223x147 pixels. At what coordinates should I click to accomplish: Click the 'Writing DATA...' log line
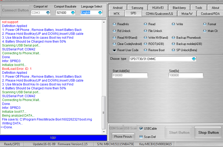tap(12, 123)
